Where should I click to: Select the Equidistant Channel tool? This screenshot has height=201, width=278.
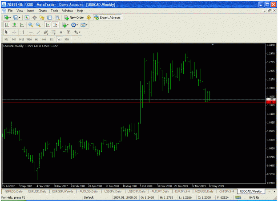click(x=46, y=32)
